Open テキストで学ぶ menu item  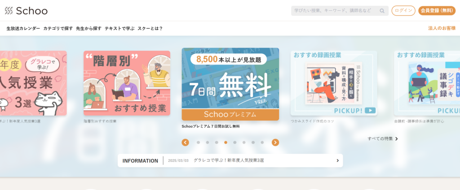[119, 28]
